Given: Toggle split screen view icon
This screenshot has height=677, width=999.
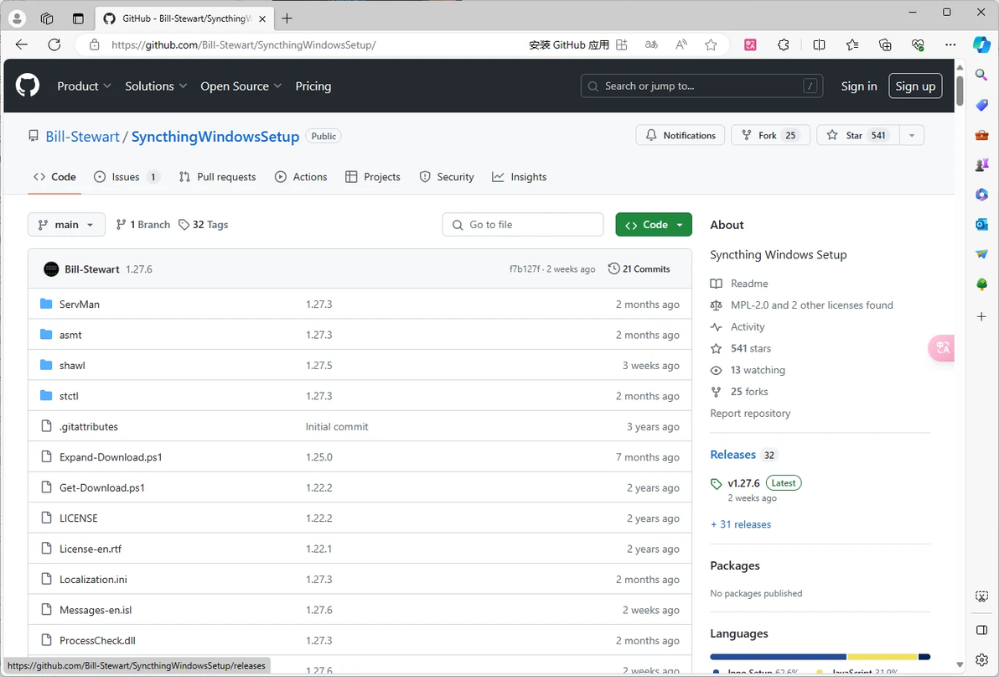Looking at the screenshot, I should pyautogui.click(x=820, y=44).
